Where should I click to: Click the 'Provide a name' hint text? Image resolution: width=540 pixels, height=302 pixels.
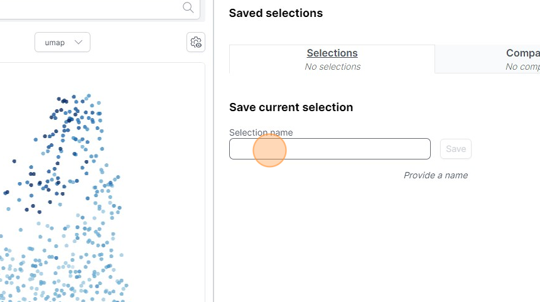435,175
